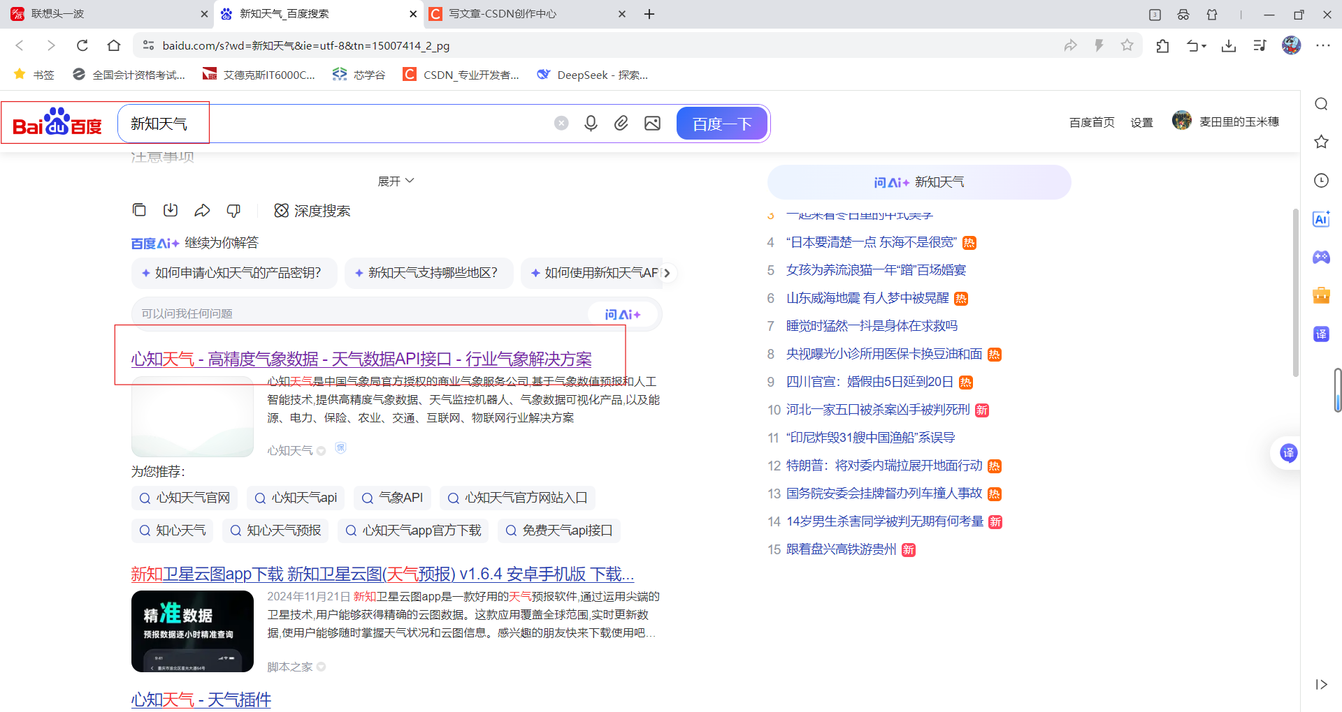Click the floating translate bubble
The width and height of the screenshot is (1342, 712).
(x=1288, y=453)
